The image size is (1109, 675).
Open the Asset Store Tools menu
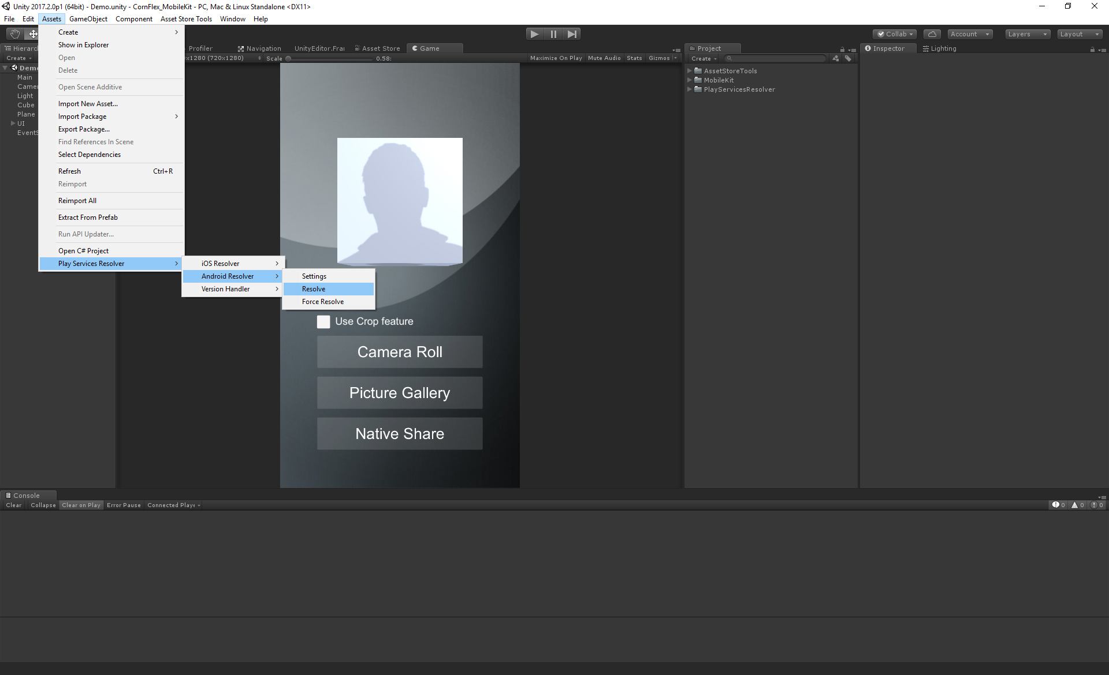[186, 19]
